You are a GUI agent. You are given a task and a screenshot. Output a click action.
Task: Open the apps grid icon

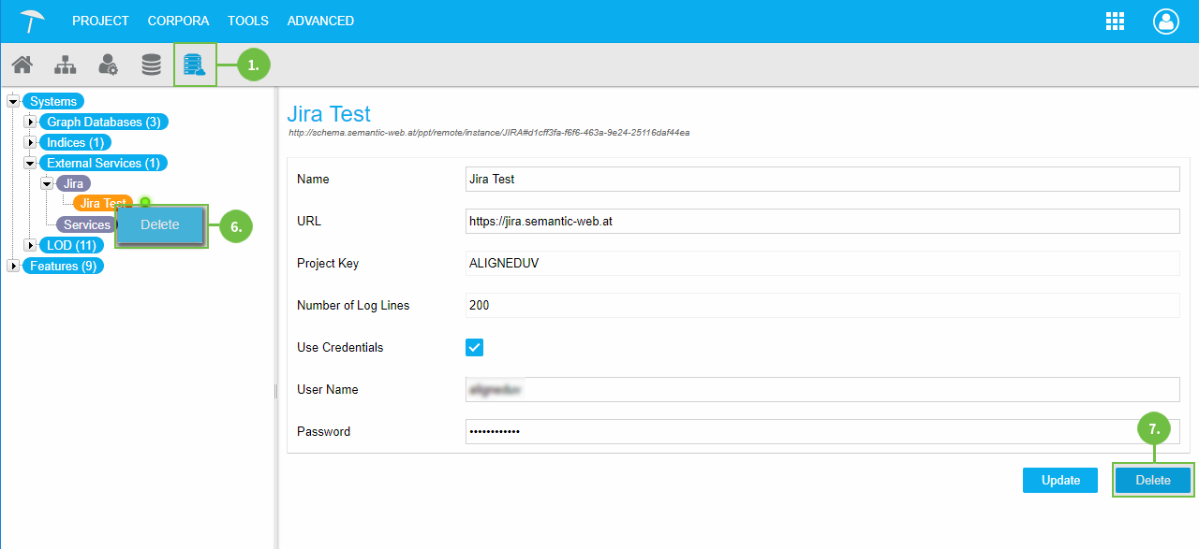(1115, 22)
